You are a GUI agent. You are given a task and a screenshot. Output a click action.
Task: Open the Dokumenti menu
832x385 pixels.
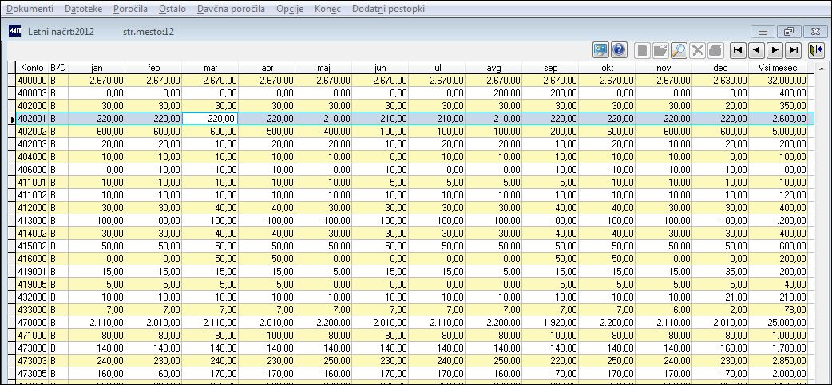[x=30, y=9]
